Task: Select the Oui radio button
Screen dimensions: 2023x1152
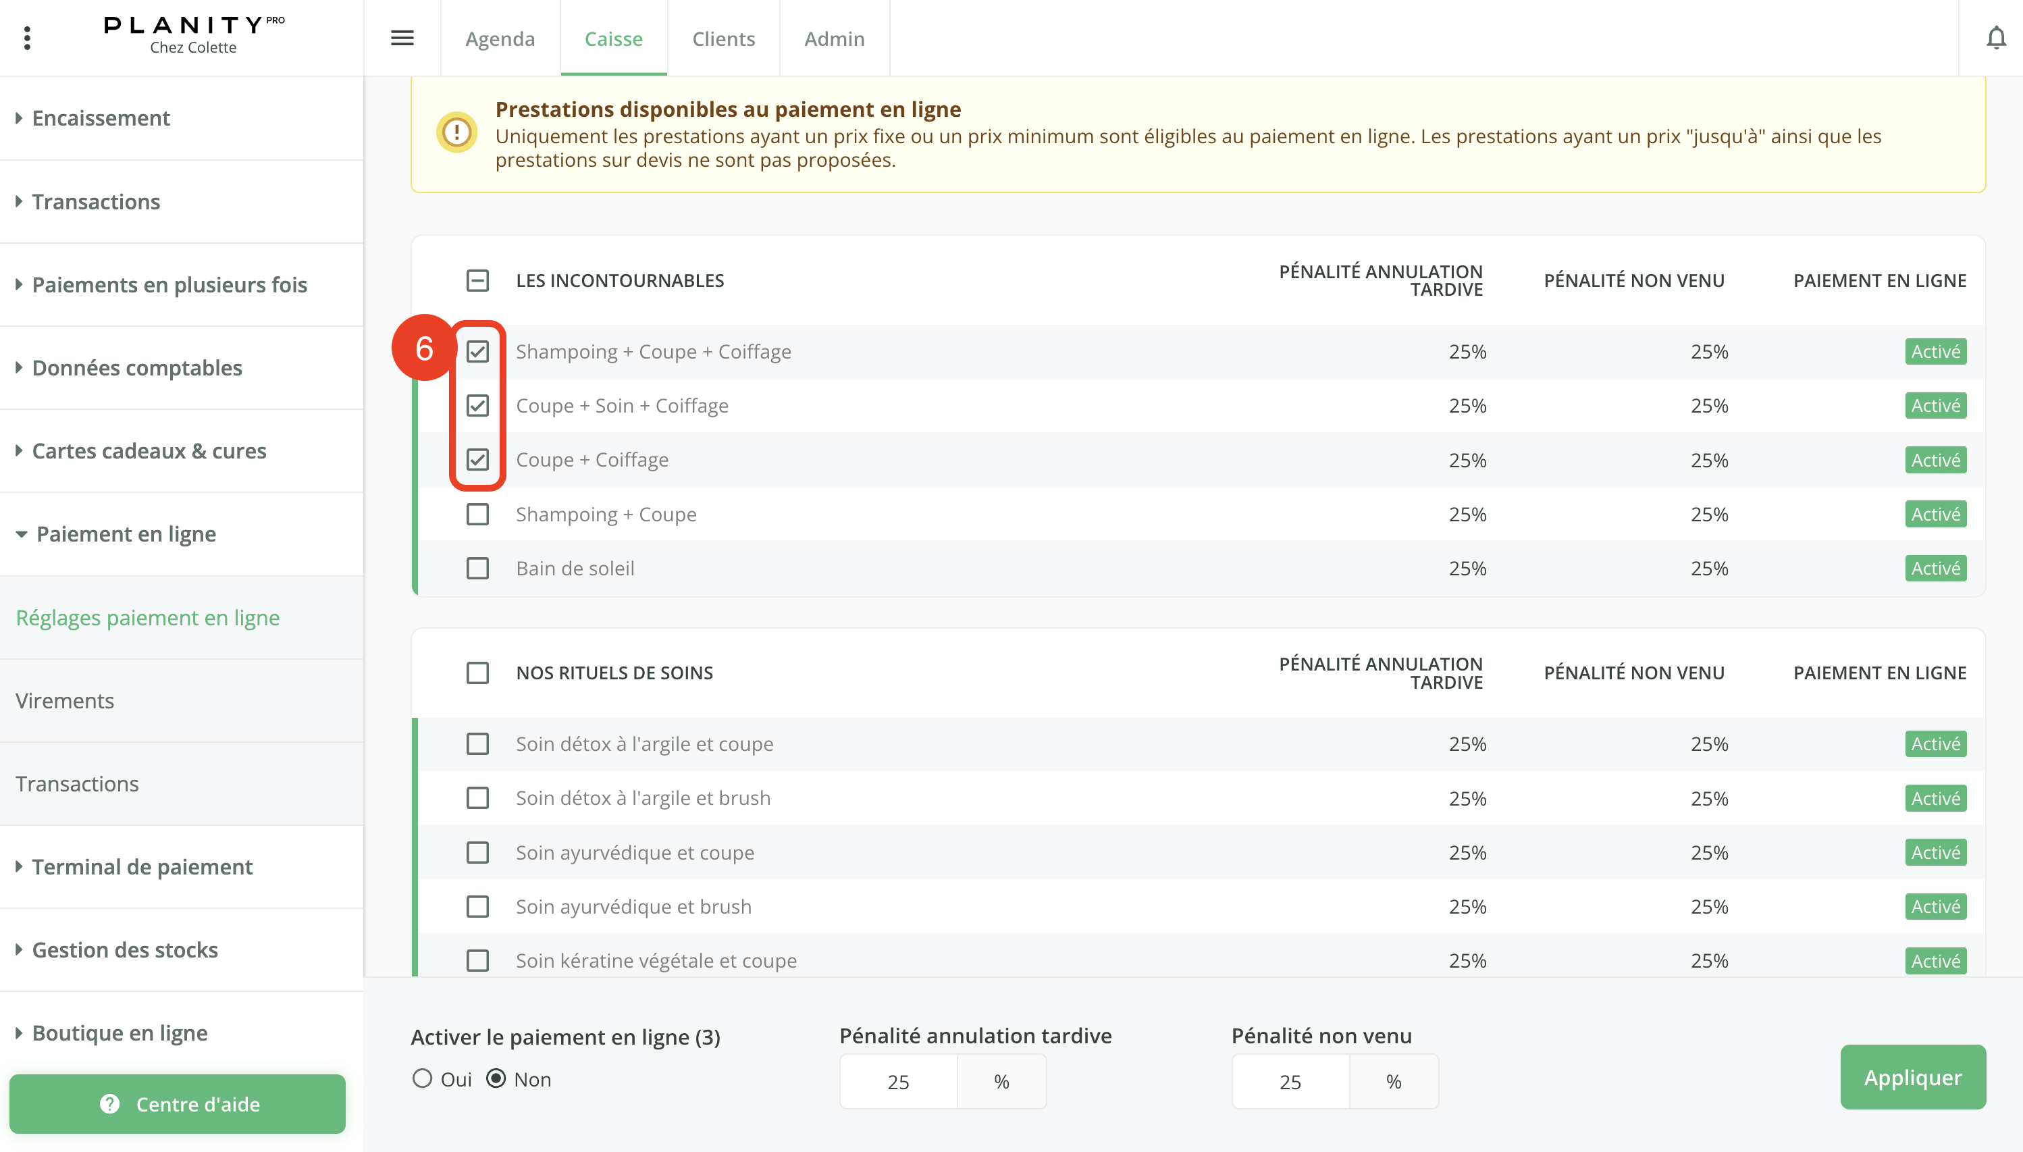Action: [423, 1078]
